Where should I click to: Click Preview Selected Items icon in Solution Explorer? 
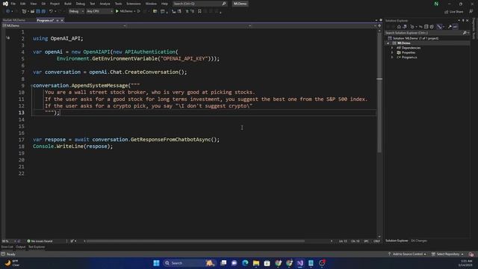pos(455,27)
